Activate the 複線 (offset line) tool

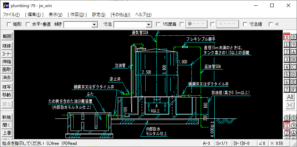coord(7,46)
